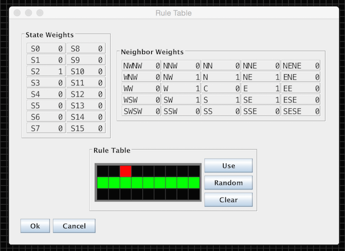
Task: Select the SS neighbor weight field
Action: pos(221,111)
